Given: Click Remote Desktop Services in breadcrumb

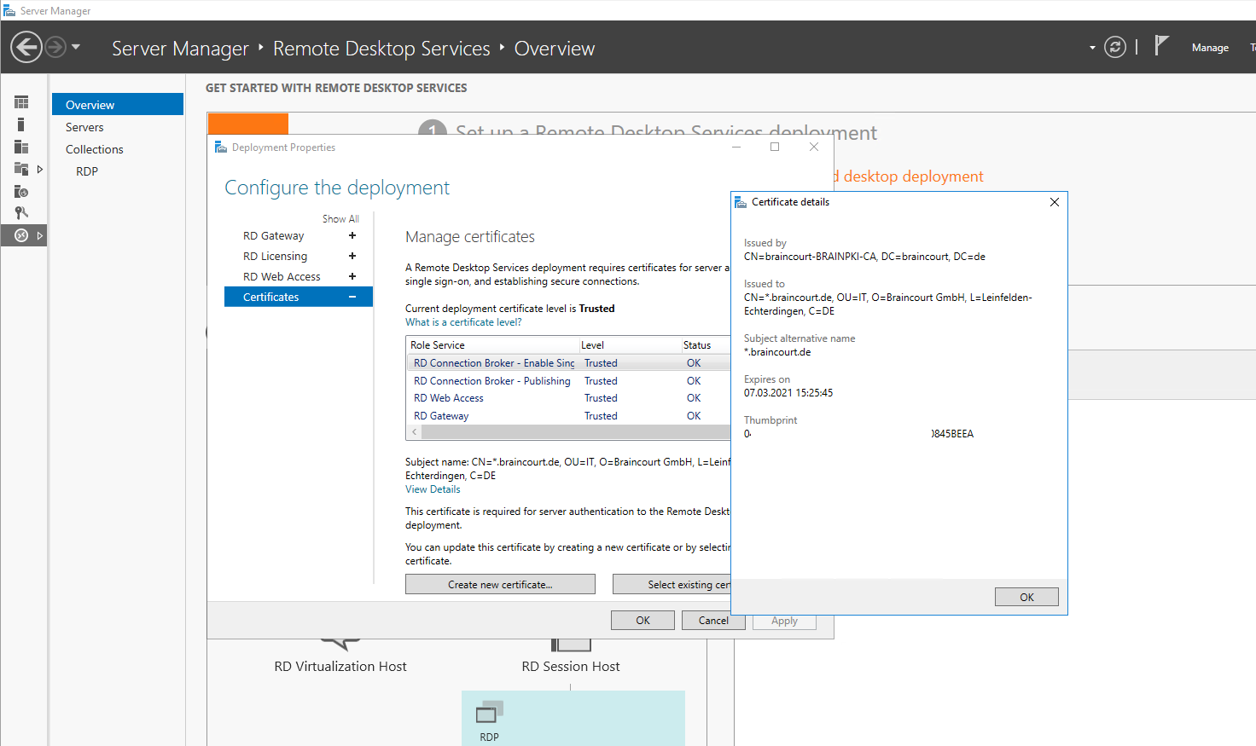Looking at the screenshot, I should pos(381,49).
